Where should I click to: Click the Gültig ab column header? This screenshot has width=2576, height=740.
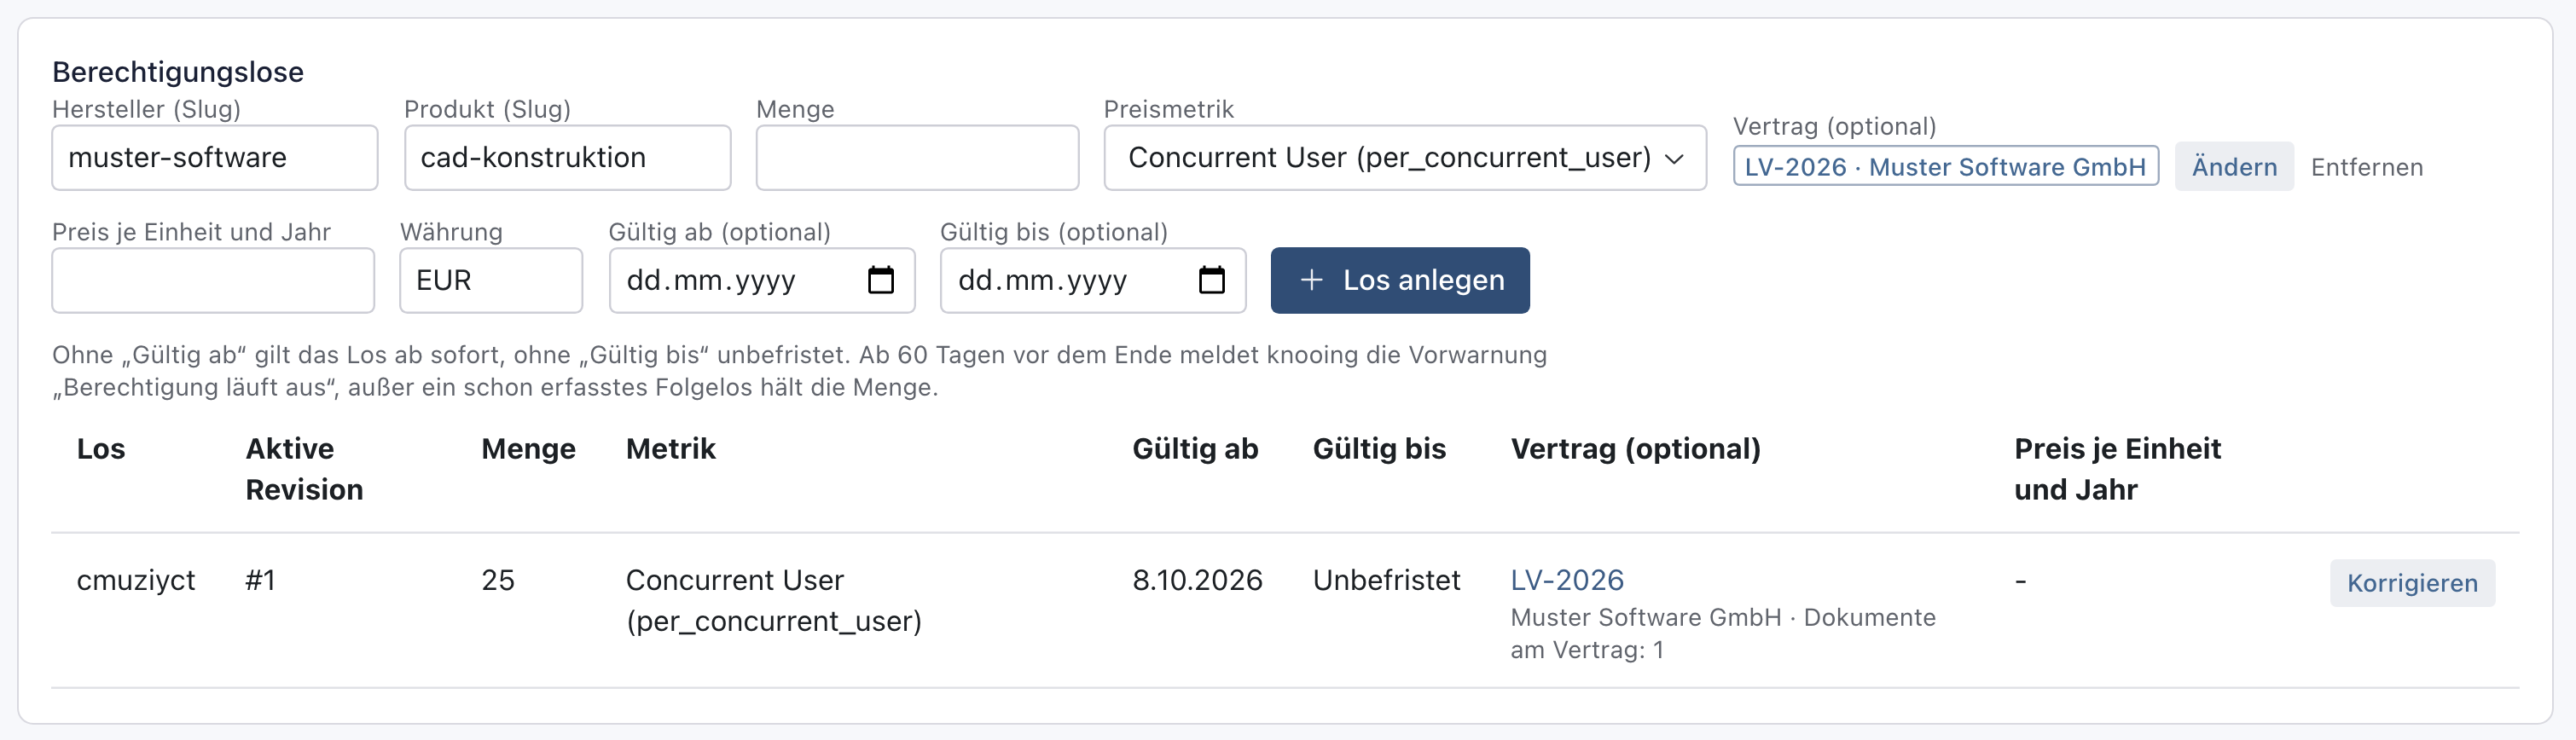(1195, 449)
